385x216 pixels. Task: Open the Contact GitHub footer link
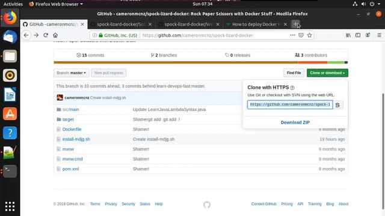coord(263,204)
